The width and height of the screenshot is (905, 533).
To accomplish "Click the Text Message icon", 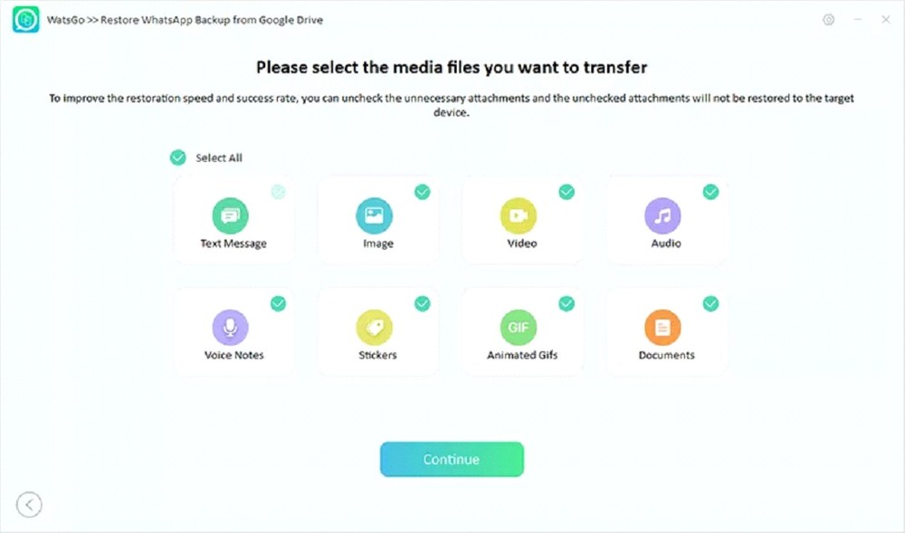I will click(x=230, y=215).
